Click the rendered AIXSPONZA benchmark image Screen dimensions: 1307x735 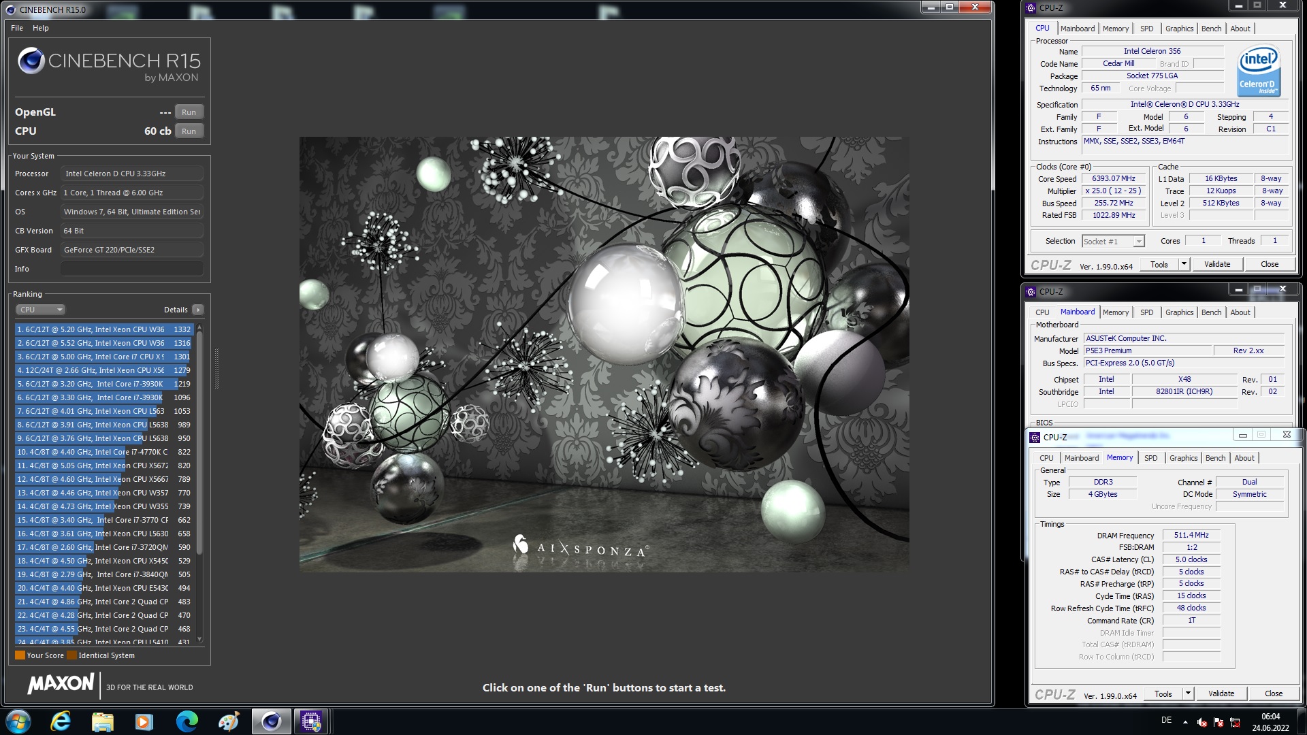pyautogui.click(x=604, y=354)
